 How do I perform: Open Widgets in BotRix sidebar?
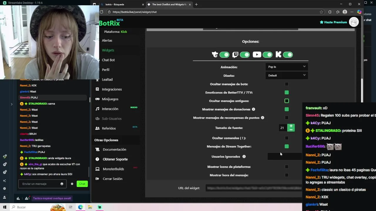pos(108,50)
